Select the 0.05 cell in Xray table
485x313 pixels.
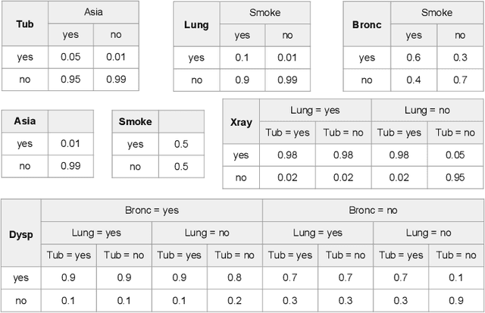455,155
